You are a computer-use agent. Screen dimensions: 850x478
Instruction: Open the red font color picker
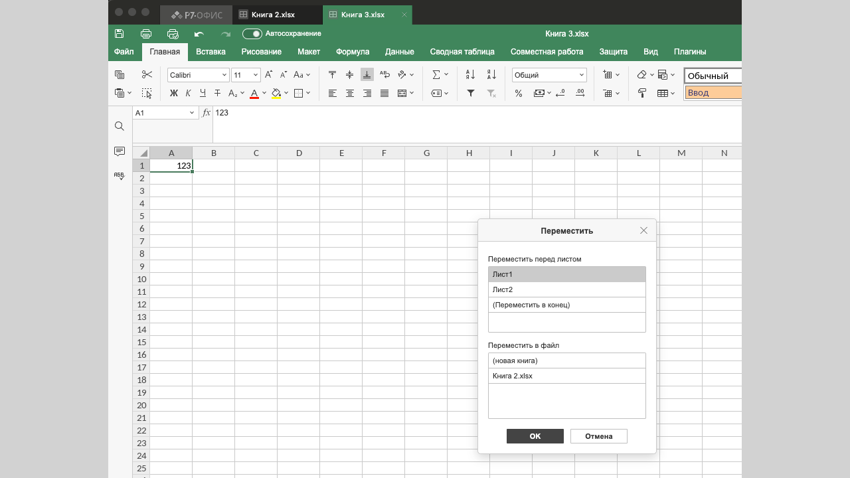(x=264, y=94)
